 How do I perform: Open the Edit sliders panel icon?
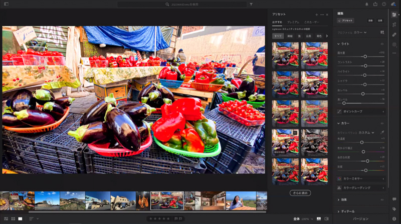click(x=394, y=15)
